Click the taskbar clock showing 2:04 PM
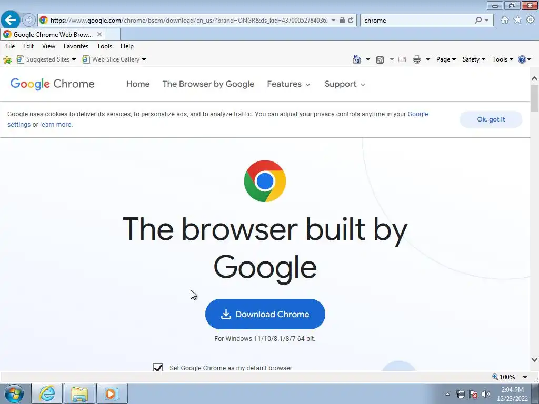Screen dimensions: 539x404 pyautogui.click(x=512, y=394)
